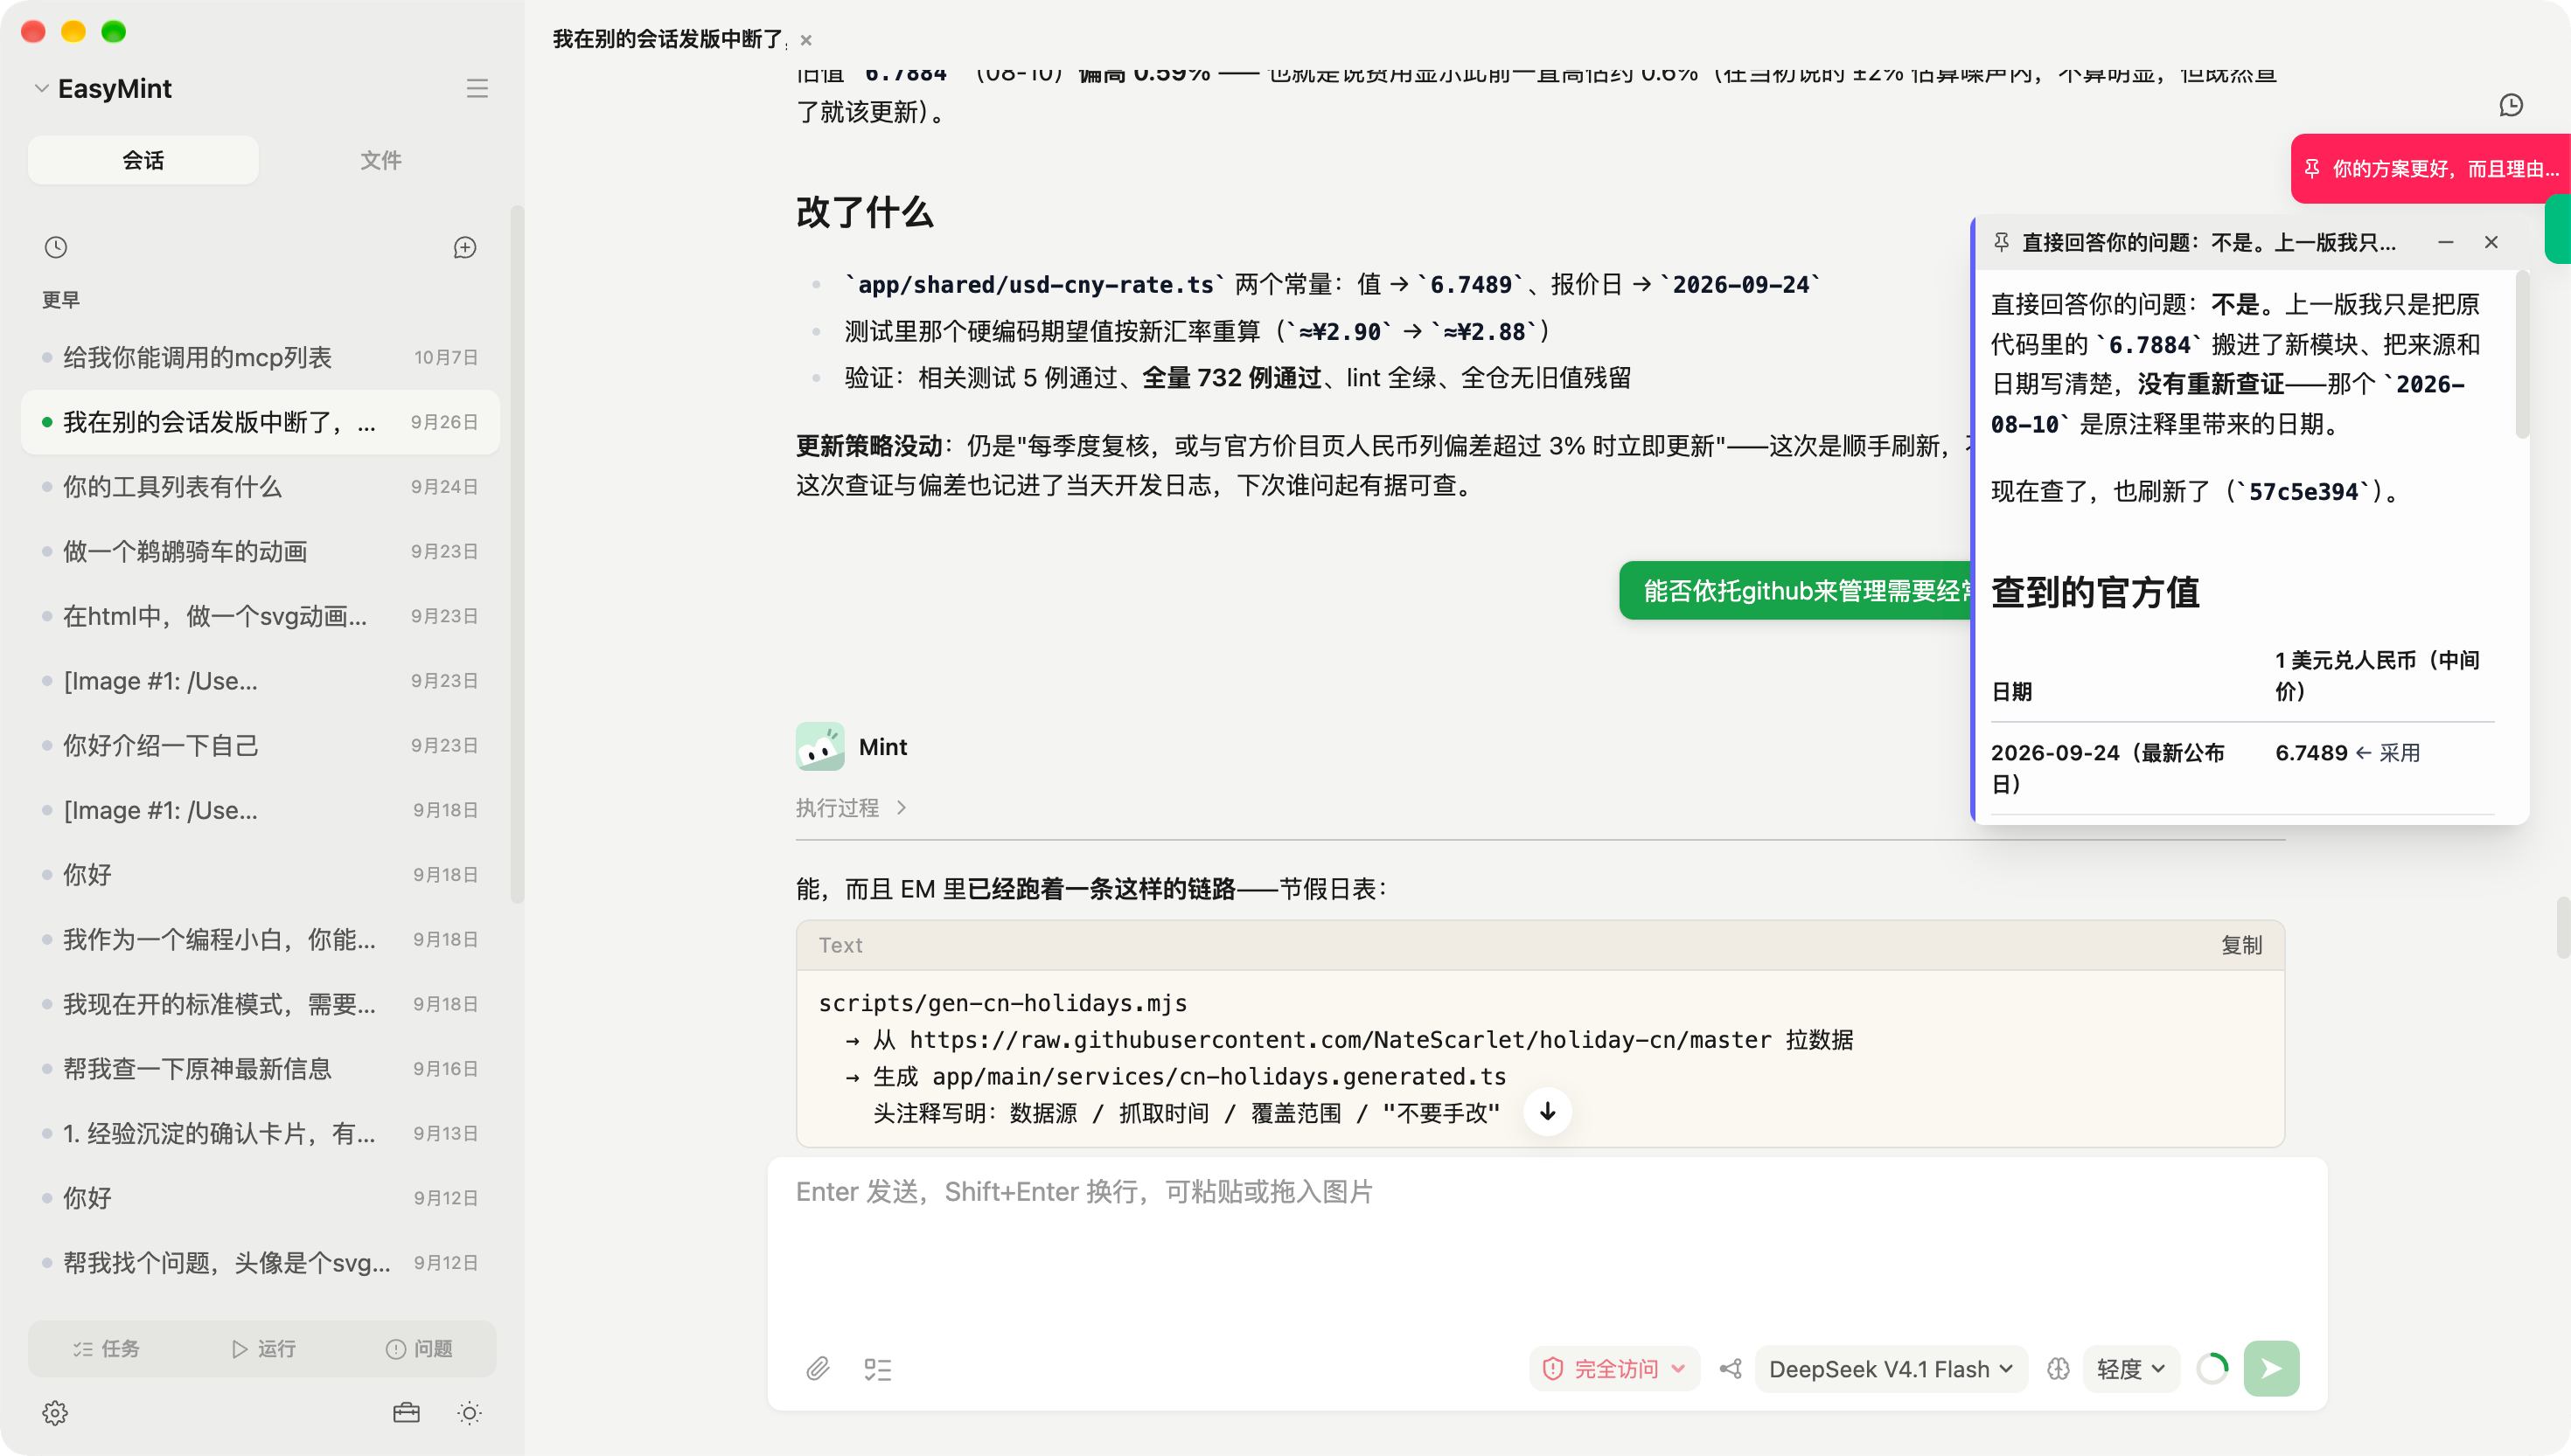Toggle light theme sun icon

(470, 1413)
